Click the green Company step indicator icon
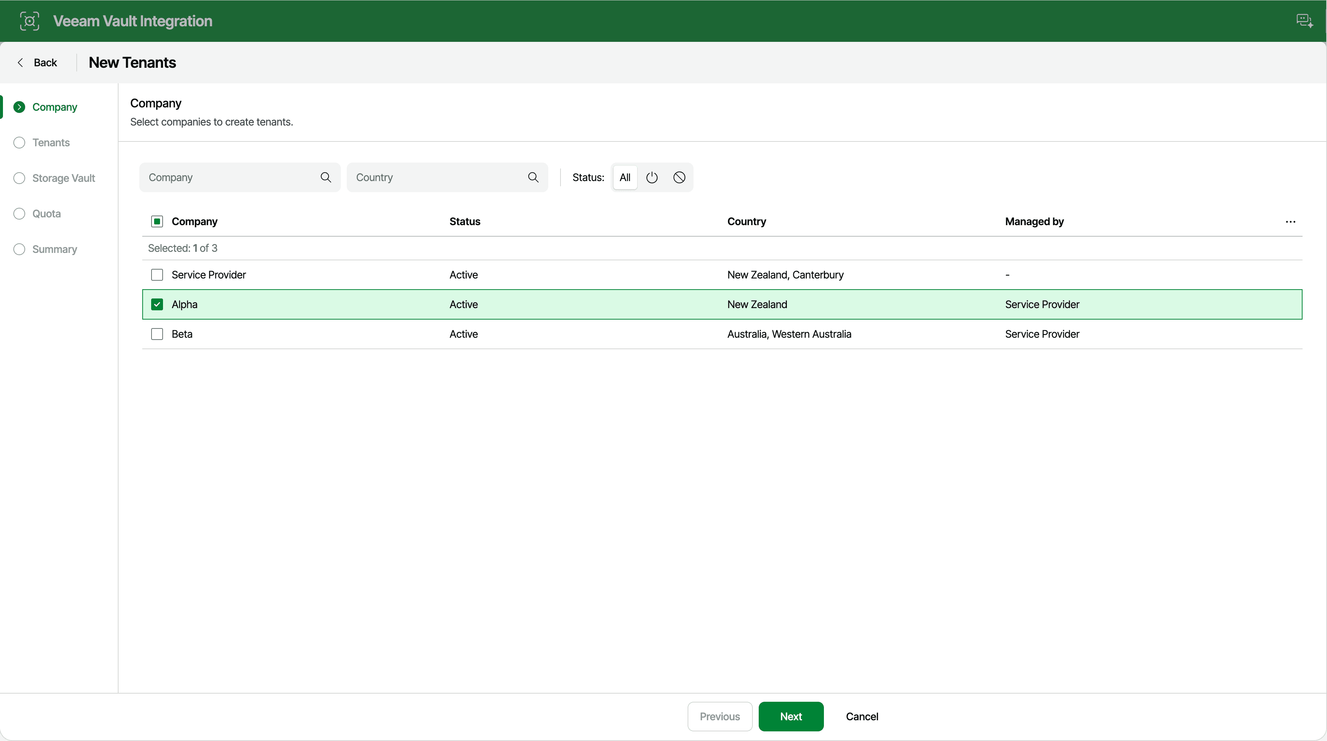The width and height of the screenshot is (1327, 741). (x=19, y=107)
